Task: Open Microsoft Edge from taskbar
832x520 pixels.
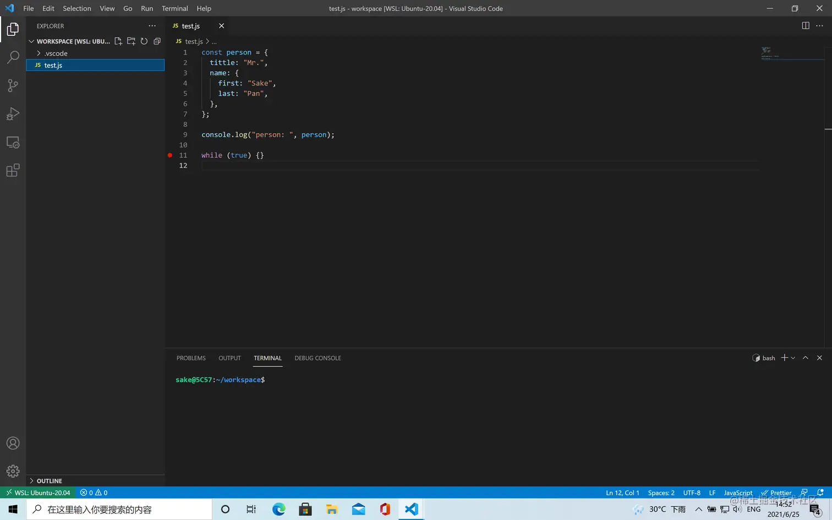Action: click(x=279, y=510)
